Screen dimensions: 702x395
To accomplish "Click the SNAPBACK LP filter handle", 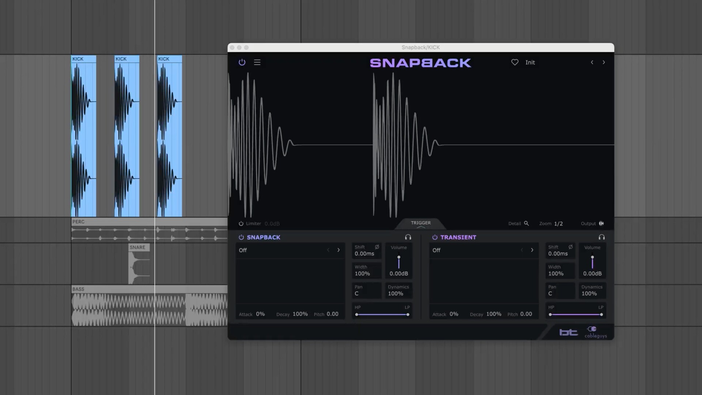I will (x=408, y=315).
